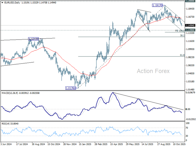Select the 1.01760 low price label
This screenshot has height=147, width=196.
[71, 88]
